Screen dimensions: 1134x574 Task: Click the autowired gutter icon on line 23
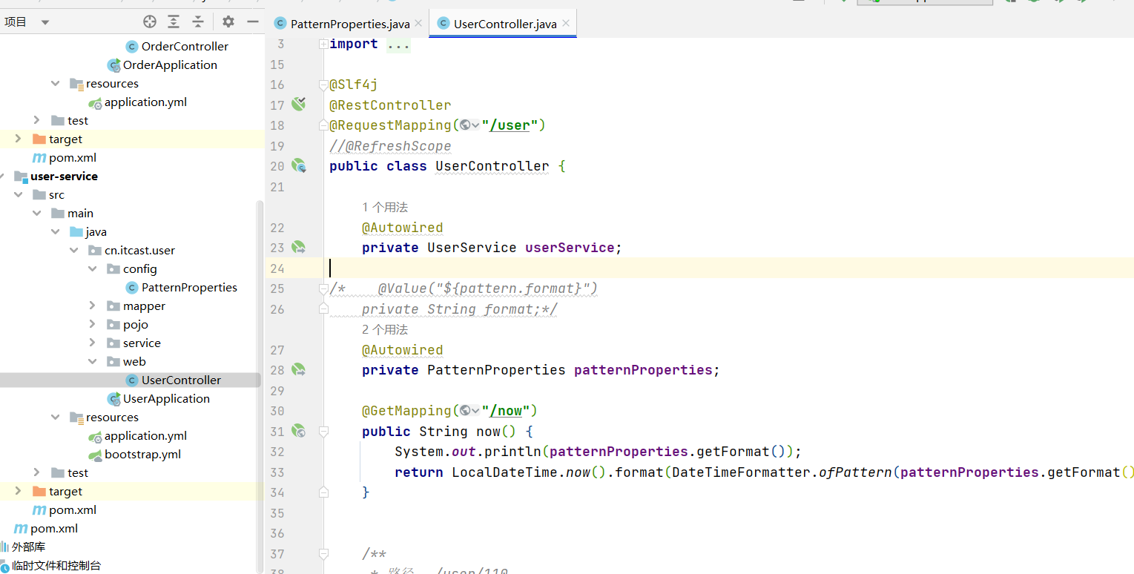[x=298, y=247]
